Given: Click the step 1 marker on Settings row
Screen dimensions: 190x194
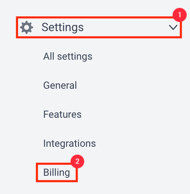Looking at the screenshot, I should point(180,15).
